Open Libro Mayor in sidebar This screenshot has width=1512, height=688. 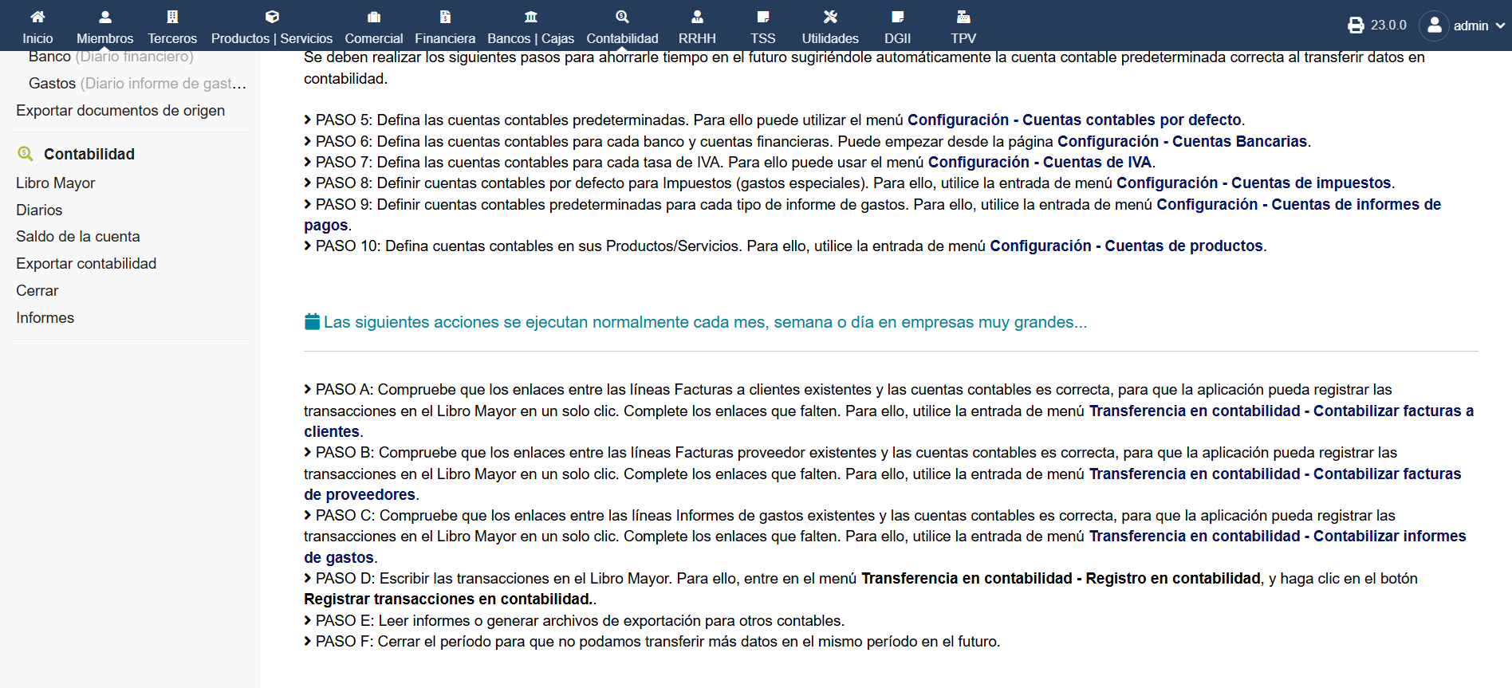point(56,183)
